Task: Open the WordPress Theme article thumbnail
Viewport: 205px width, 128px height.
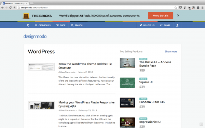Action: pyautogui.click(x=41, y=67)
